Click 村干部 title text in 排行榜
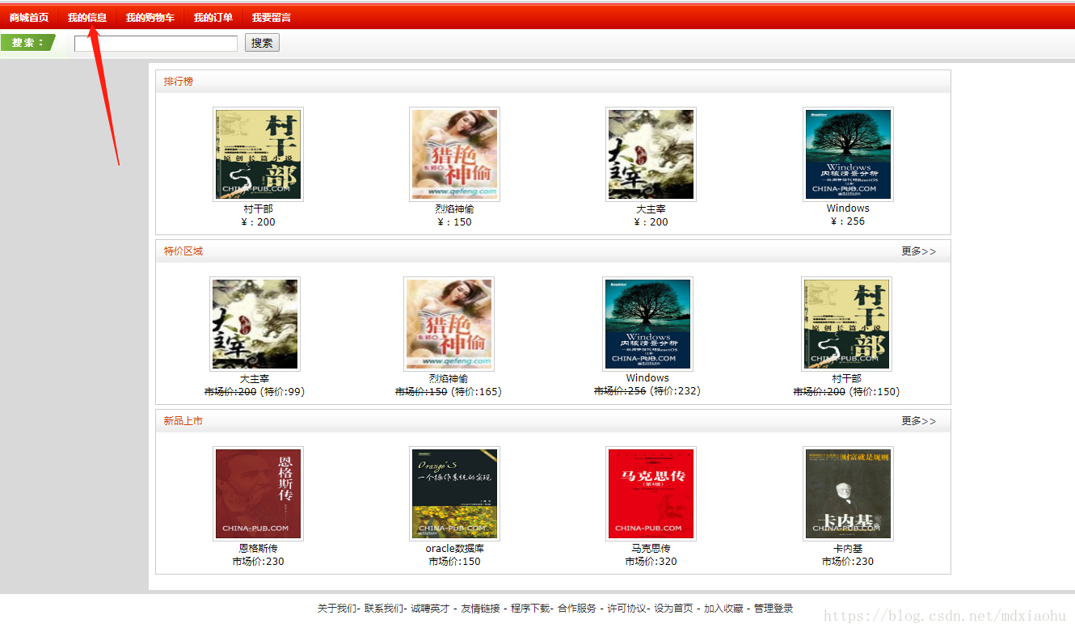This screenshot has height=632, width=1075. pyautogui.click(x=258, y=209)
